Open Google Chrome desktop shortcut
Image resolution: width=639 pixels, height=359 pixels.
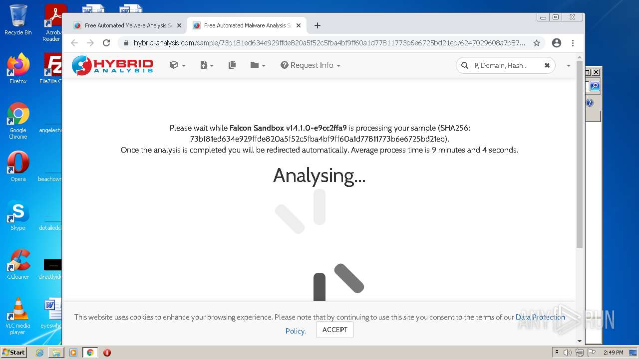pos(18,121)
